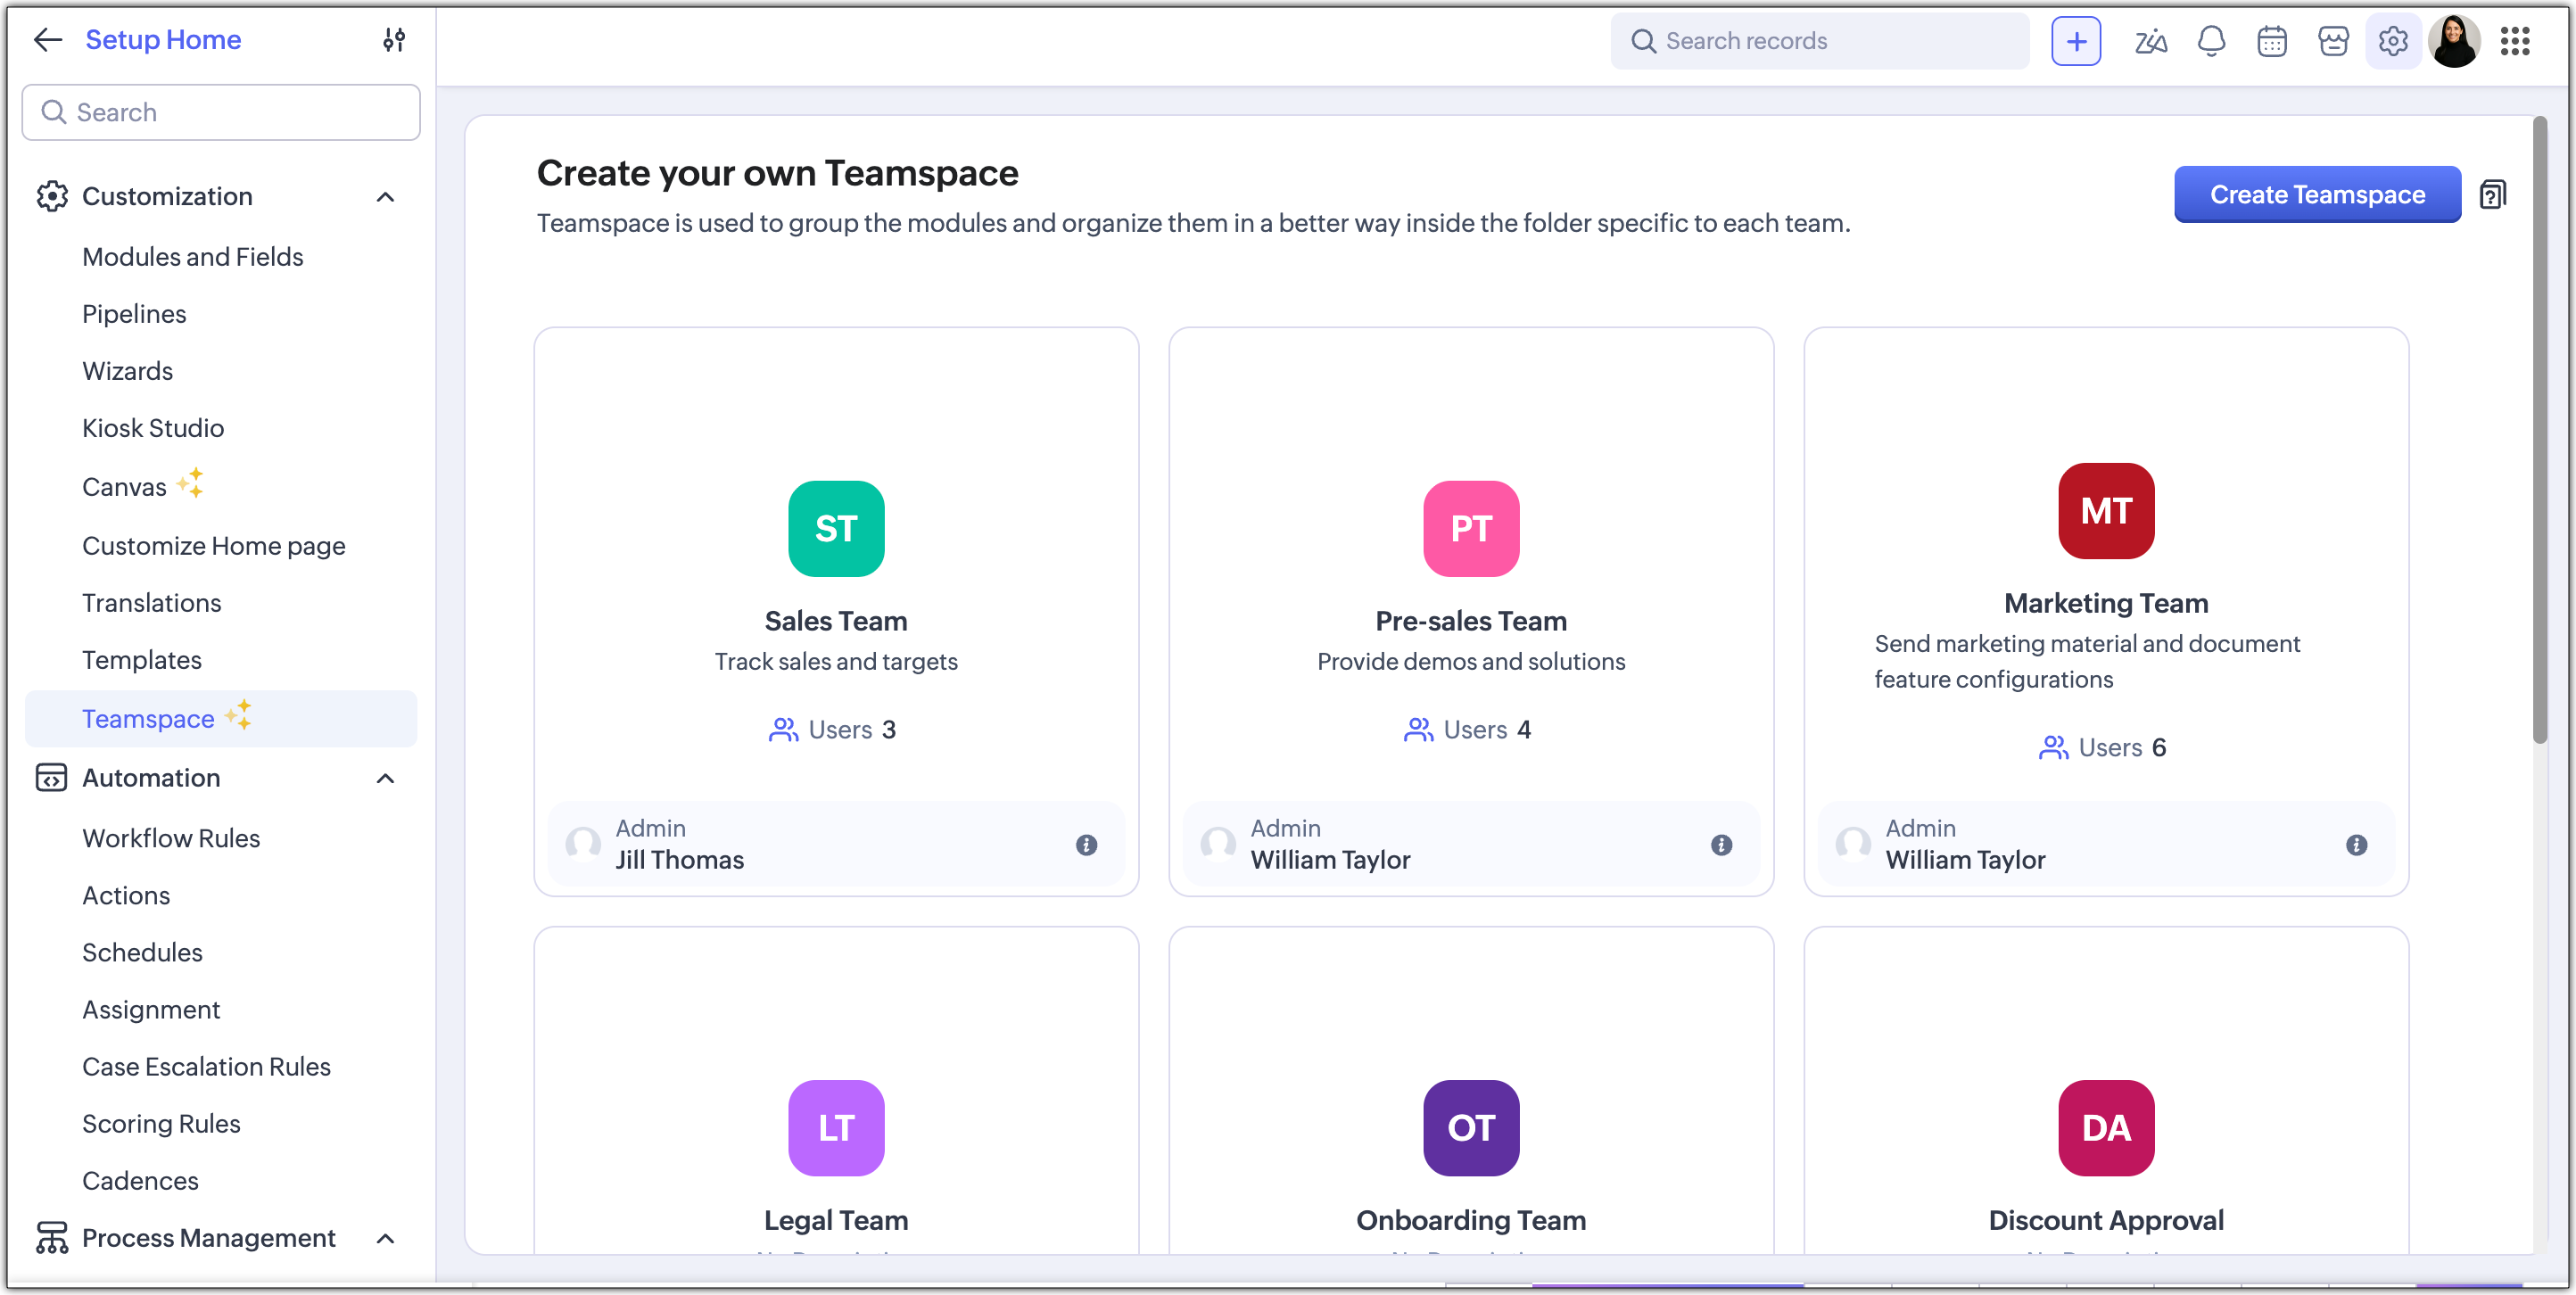2576x1295 pixels.
Task: Click the Create Teamspace button
Action: click(2316, 194)
